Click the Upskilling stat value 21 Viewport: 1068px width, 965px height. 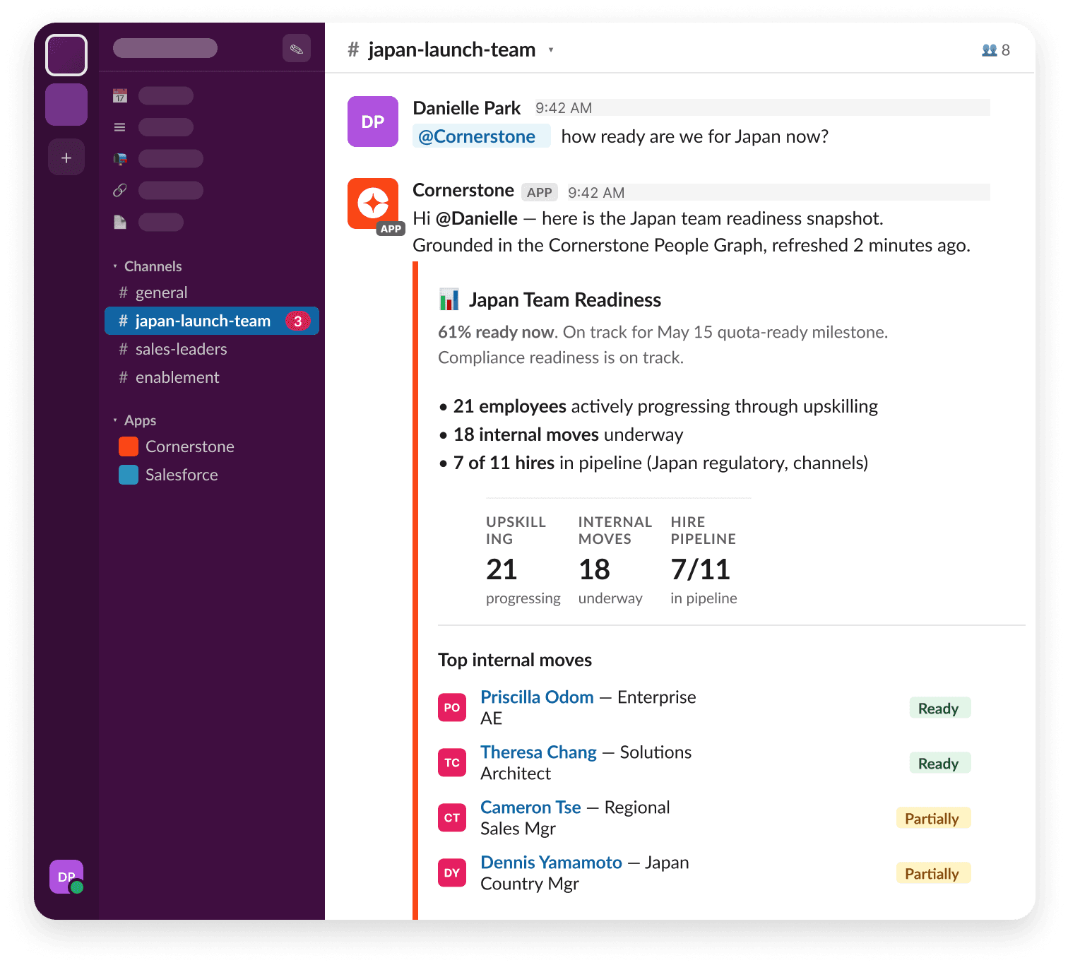tap(502, 569)
